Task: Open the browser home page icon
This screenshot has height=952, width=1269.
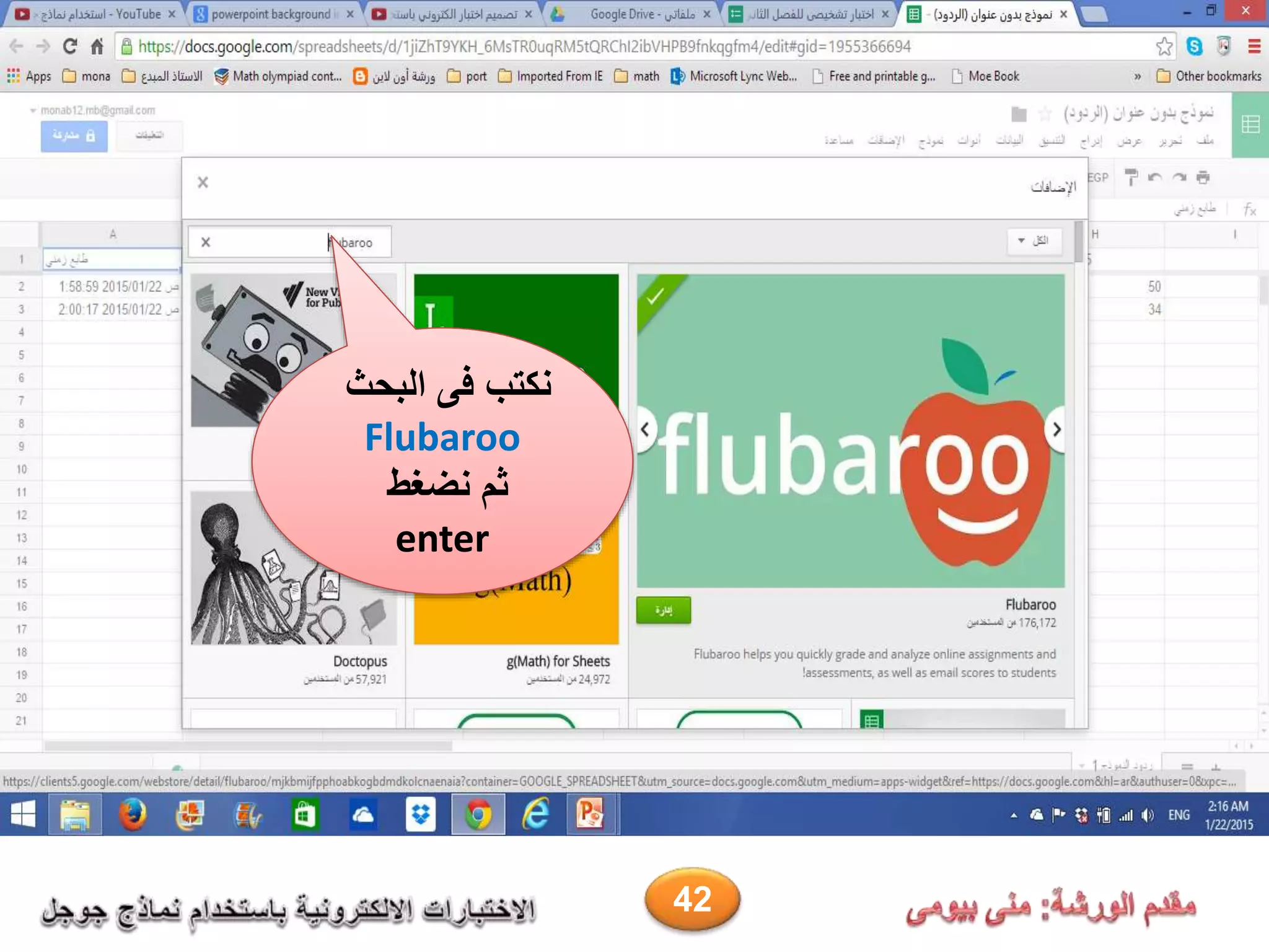Action: pyautogui.click(x=97, y=46)
